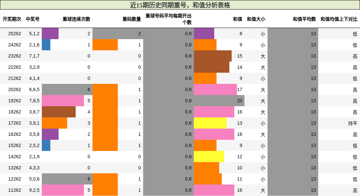This screenshot has height=196, width=360.
Task: Click winning numbers 5,1,2
Action: [34, 34]
